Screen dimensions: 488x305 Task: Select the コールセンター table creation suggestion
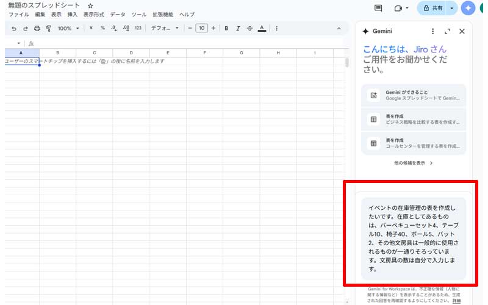pyautogui.click(x=414, y=143)
